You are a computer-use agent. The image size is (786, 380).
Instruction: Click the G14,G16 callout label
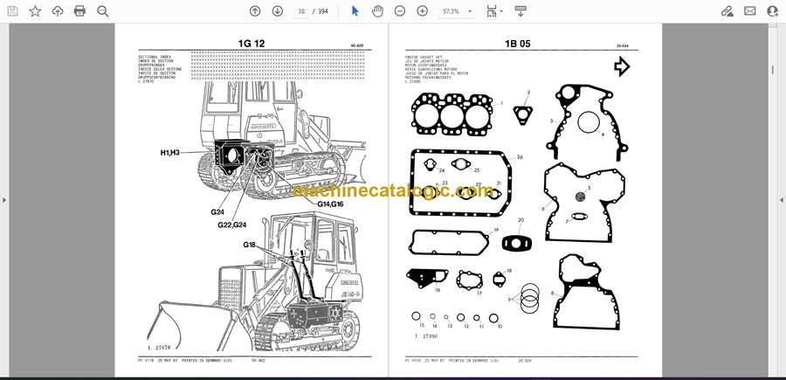click(x=330, y=204)
